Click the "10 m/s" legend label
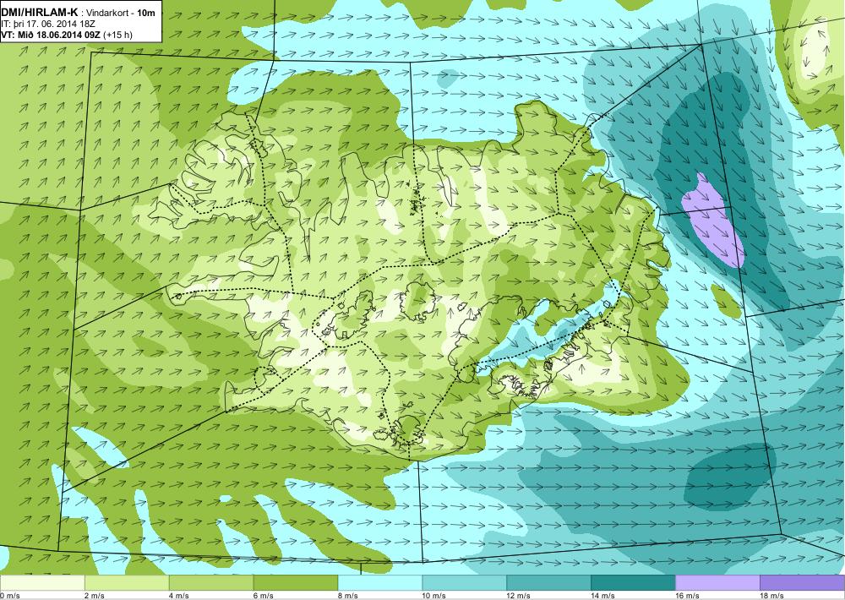 click(x=433, y=596)
